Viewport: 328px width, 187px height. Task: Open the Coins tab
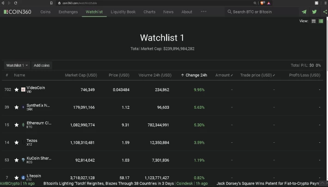(45, 12)
